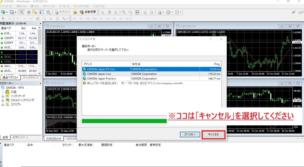304x167 pixels.
Task: Switch the chart to bar chart style
Action: pyautogui.click(x=103, y=12)
